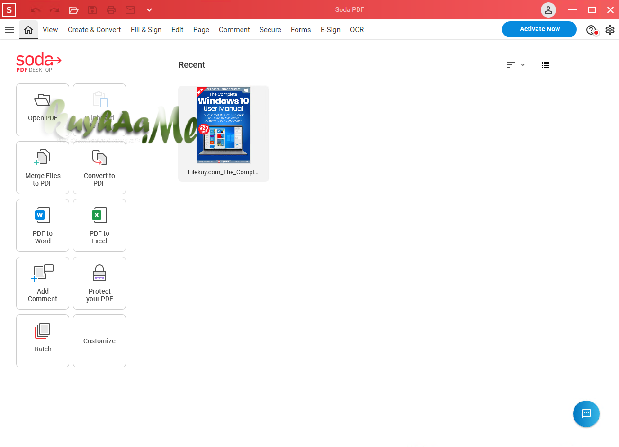This screenshot has width=619, height=447.
Task: Select the Page tab
Action: click(201, 30)
